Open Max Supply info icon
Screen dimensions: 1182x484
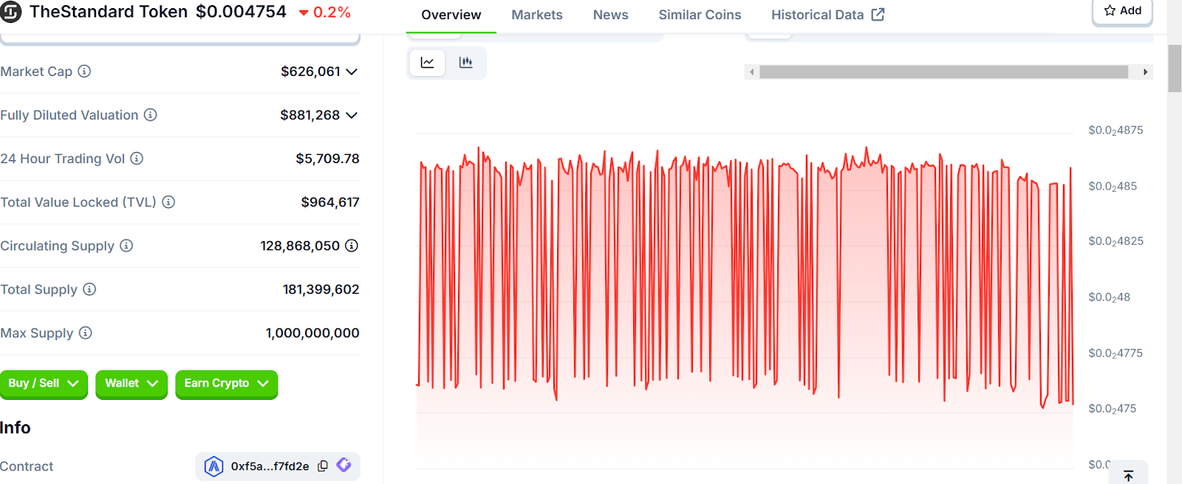tap(86, 333)
